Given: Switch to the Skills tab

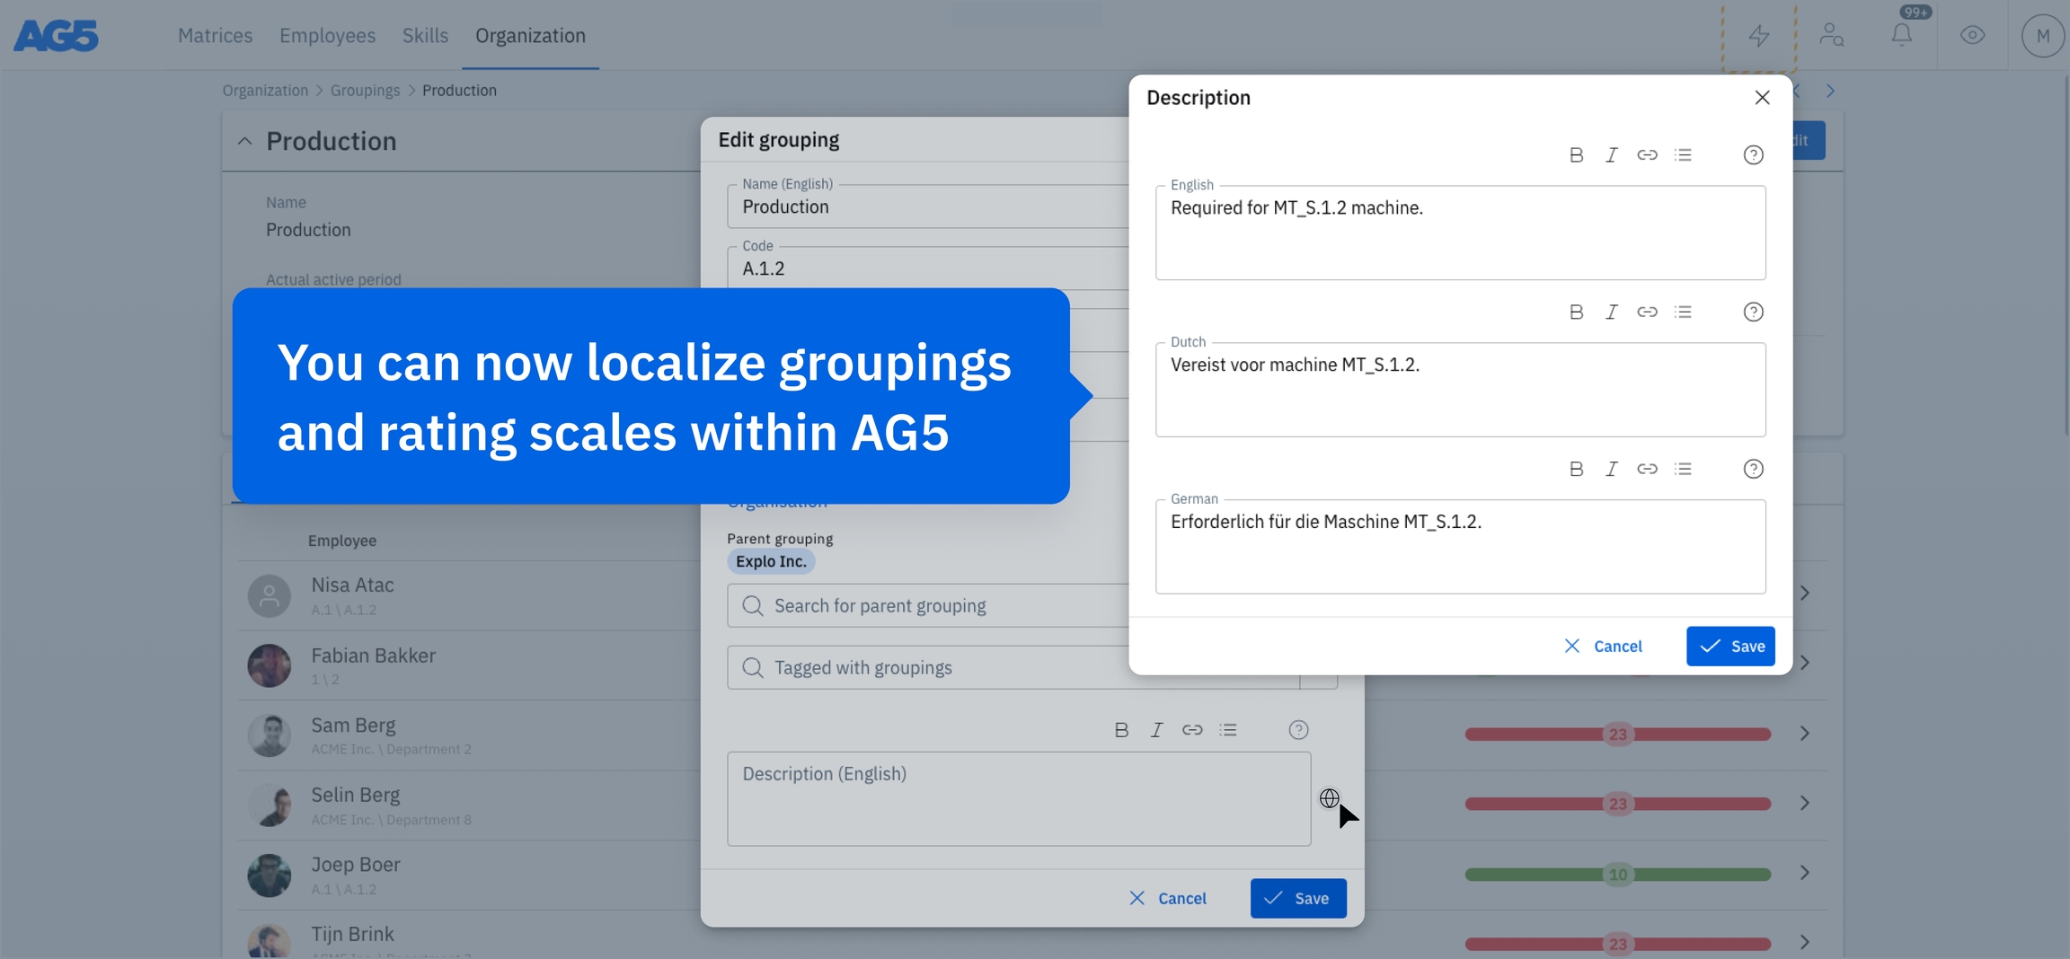Looking at the screenshot, I should point(425,36).
